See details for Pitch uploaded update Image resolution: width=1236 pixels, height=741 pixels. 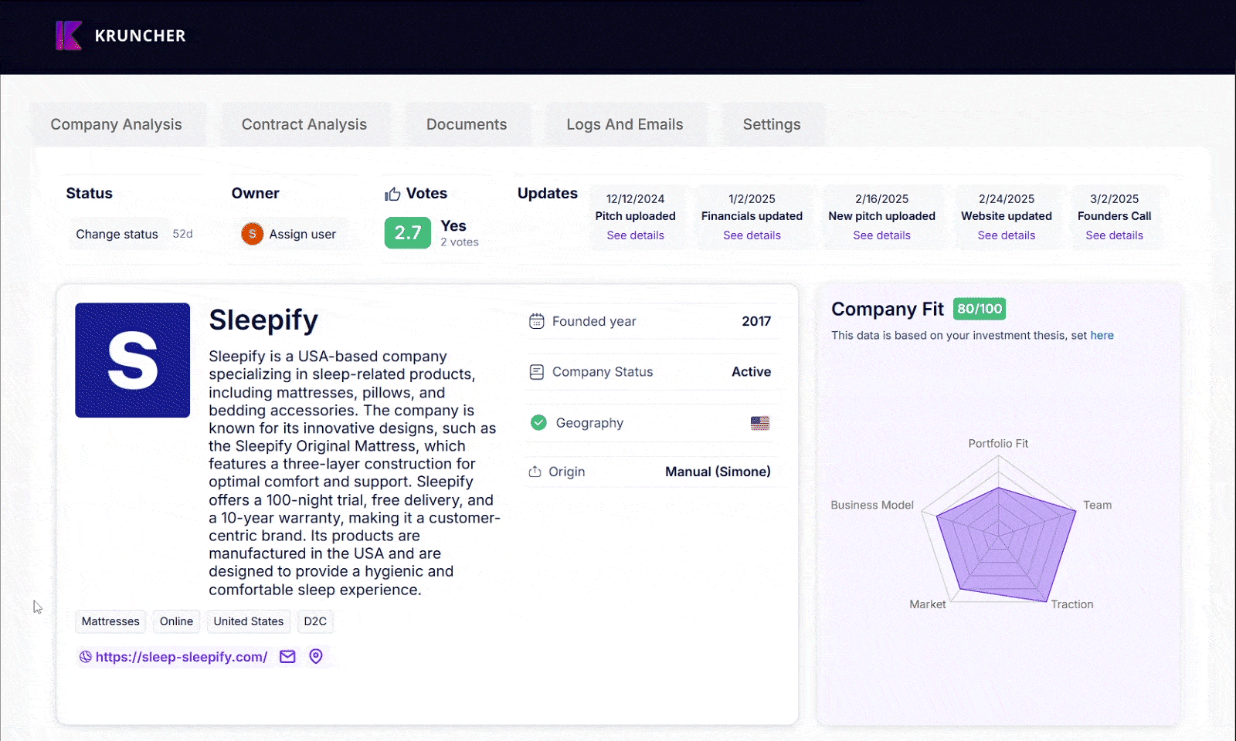[x=635, y=235]
